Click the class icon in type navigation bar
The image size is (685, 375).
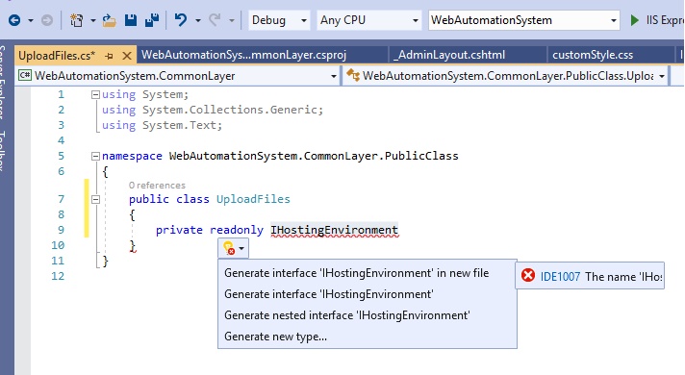353,75
